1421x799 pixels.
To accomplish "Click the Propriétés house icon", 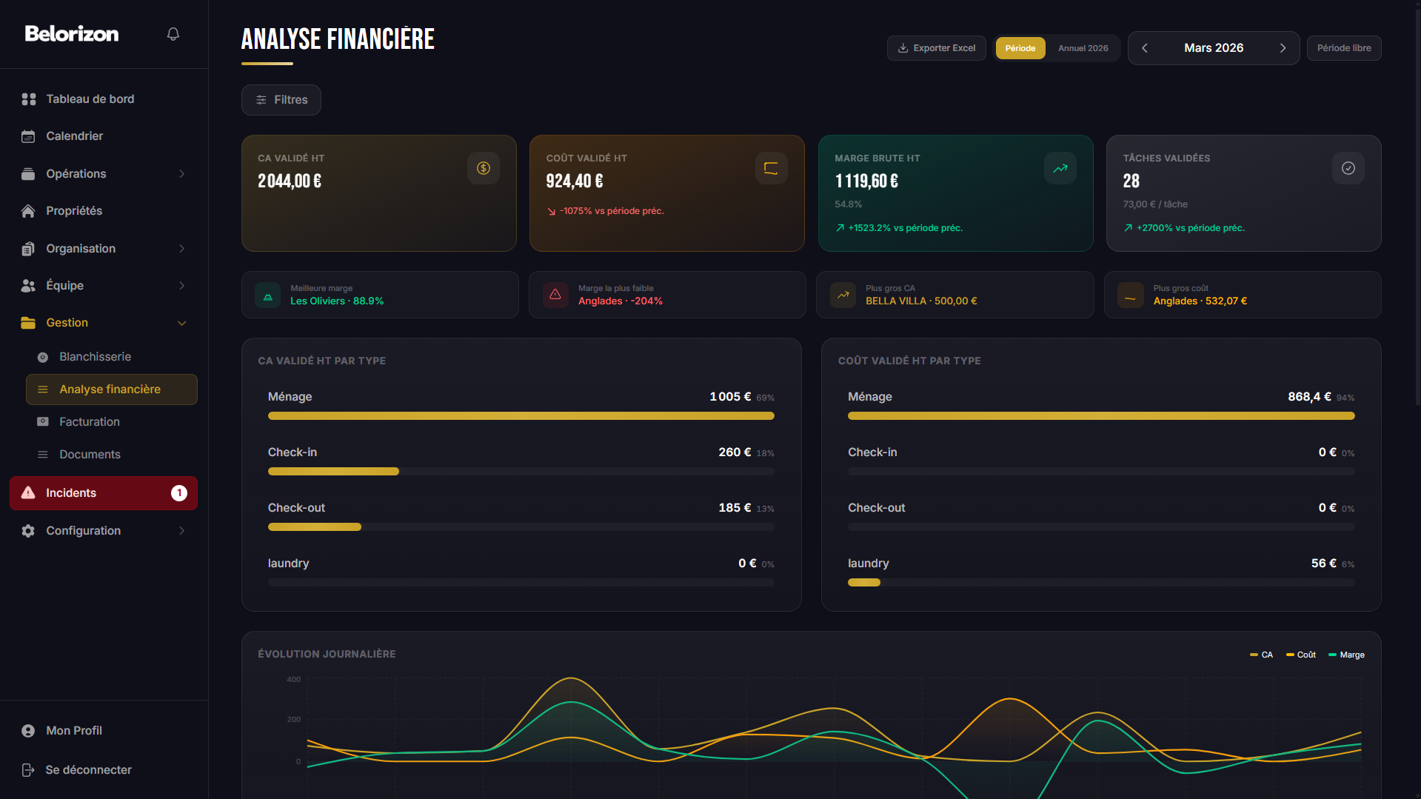I will tap(29, 211).
